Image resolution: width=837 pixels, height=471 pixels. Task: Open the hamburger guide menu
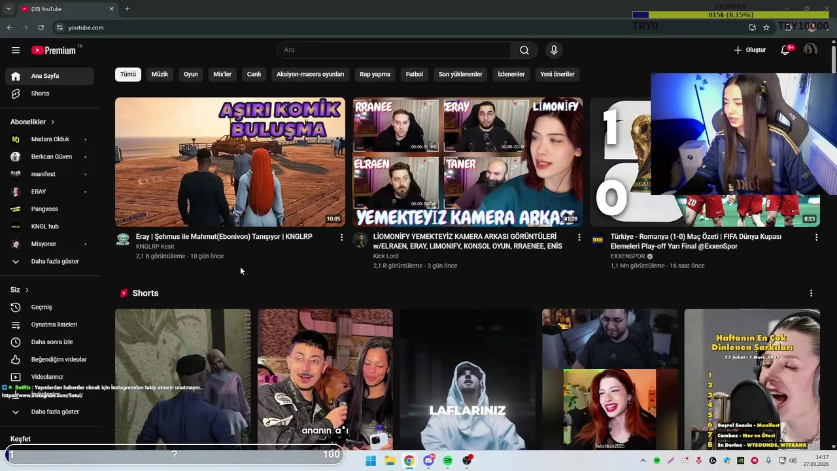pyautogui.click(x=16, y=50)
